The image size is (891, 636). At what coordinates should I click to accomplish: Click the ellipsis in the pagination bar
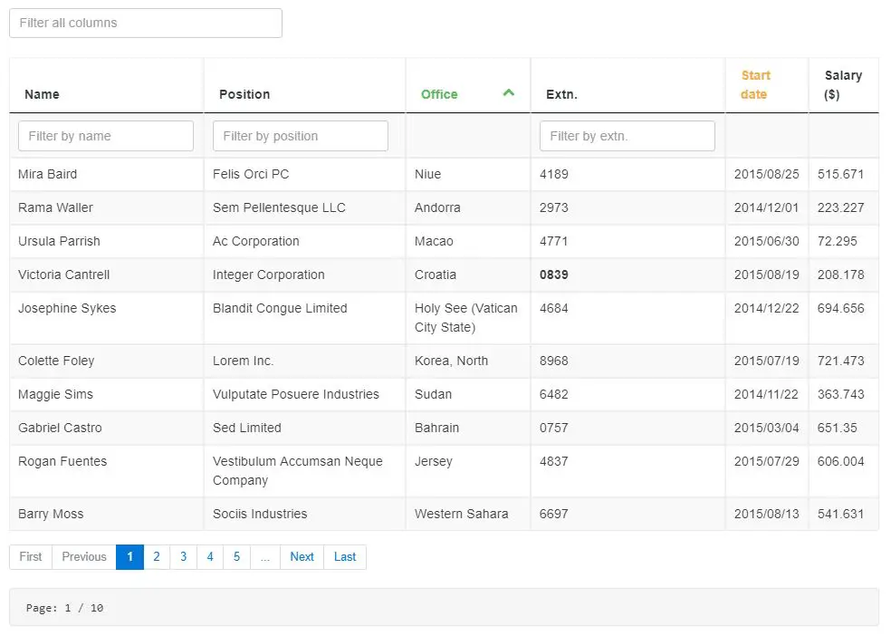point(265,556)
